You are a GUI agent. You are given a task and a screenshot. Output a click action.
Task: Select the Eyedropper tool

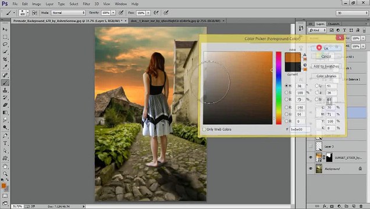click(x=5, y=67)
